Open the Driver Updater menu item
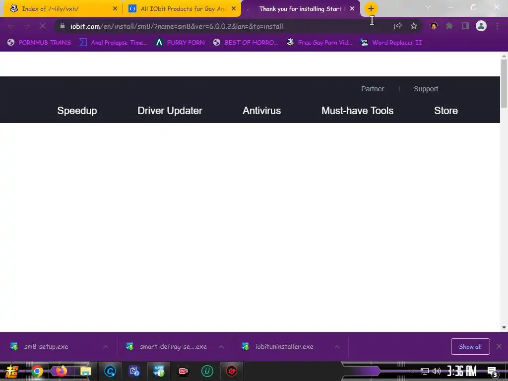The height and width of the screenshot is (381, 508). tap(170, 111)
